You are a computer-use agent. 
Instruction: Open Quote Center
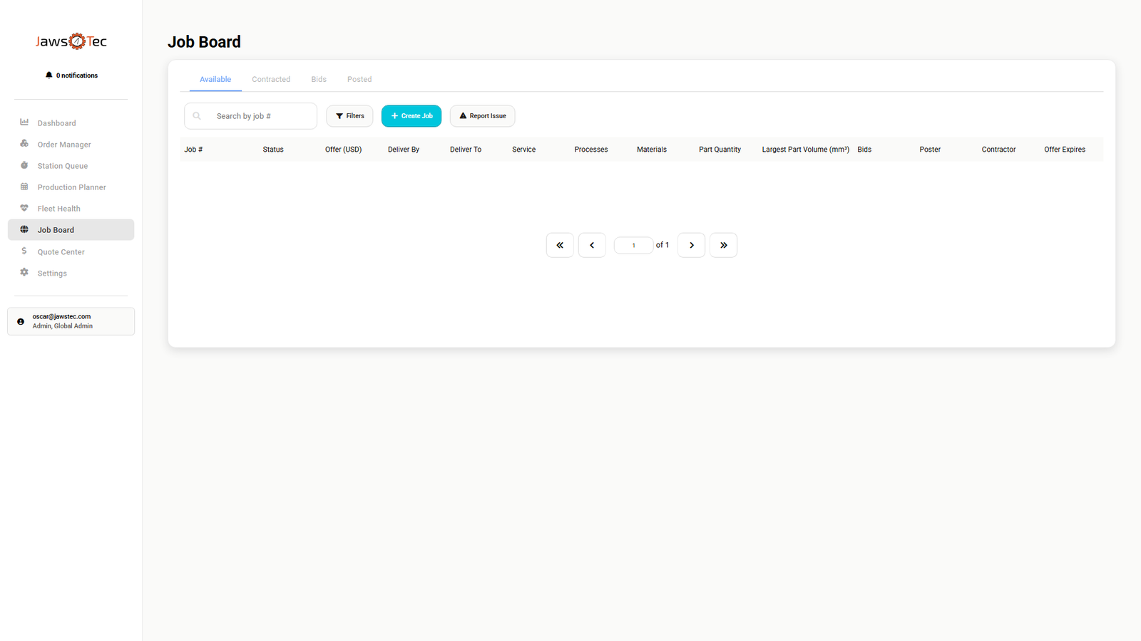tap(71, 251)
